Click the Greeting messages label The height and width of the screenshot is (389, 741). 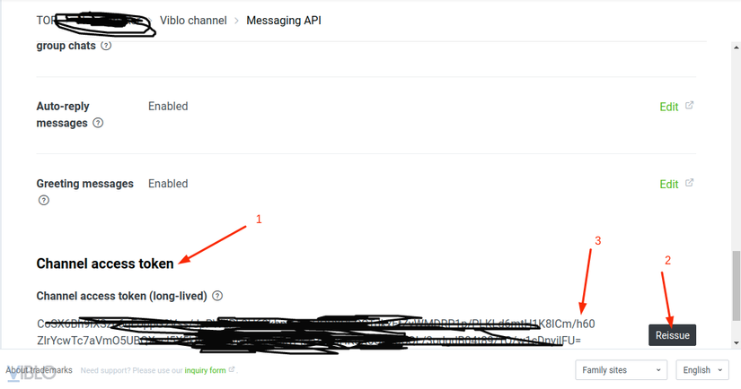point(85,184)
